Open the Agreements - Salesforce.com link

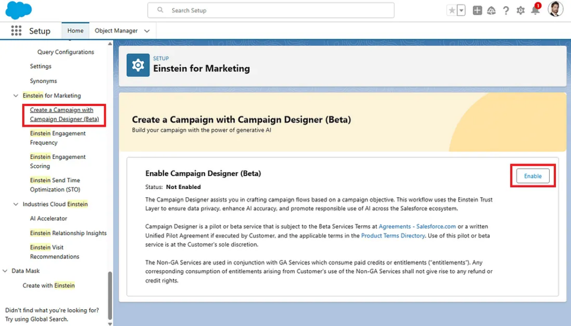coord(417,226)
